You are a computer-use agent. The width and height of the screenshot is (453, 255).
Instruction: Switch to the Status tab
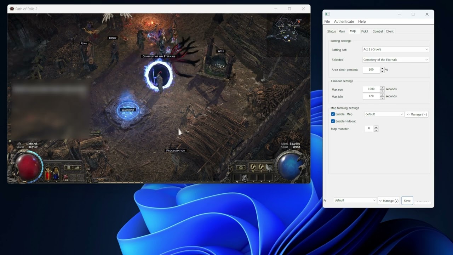[331, 31]
